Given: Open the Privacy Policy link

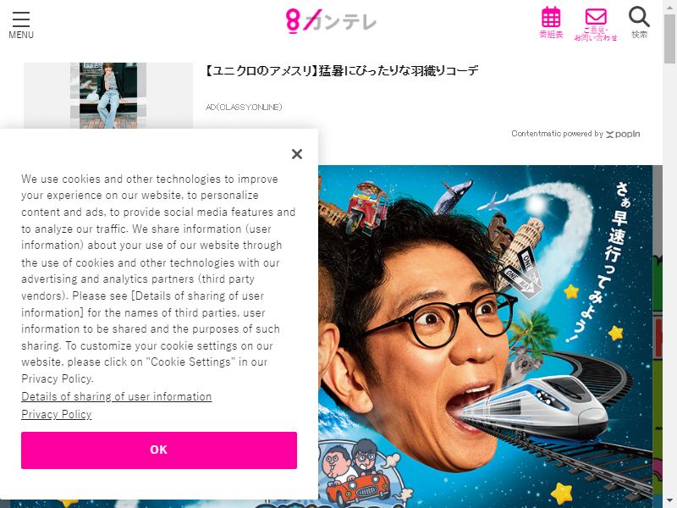Looking at the screenshot, I should tap(57, 414).
